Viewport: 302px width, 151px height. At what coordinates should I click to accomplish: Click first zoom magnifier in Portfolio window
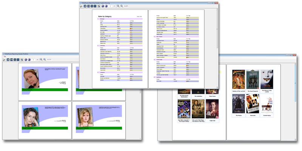41,60
